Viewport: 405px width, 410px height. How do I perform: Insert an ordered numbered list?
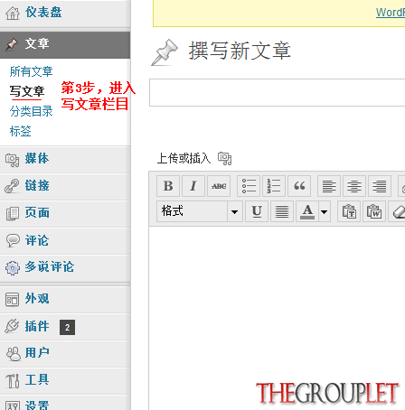(x=274, y=186)
